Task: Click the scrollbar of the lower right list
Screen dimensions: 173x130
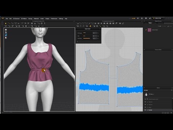Action: click(172, 104)
